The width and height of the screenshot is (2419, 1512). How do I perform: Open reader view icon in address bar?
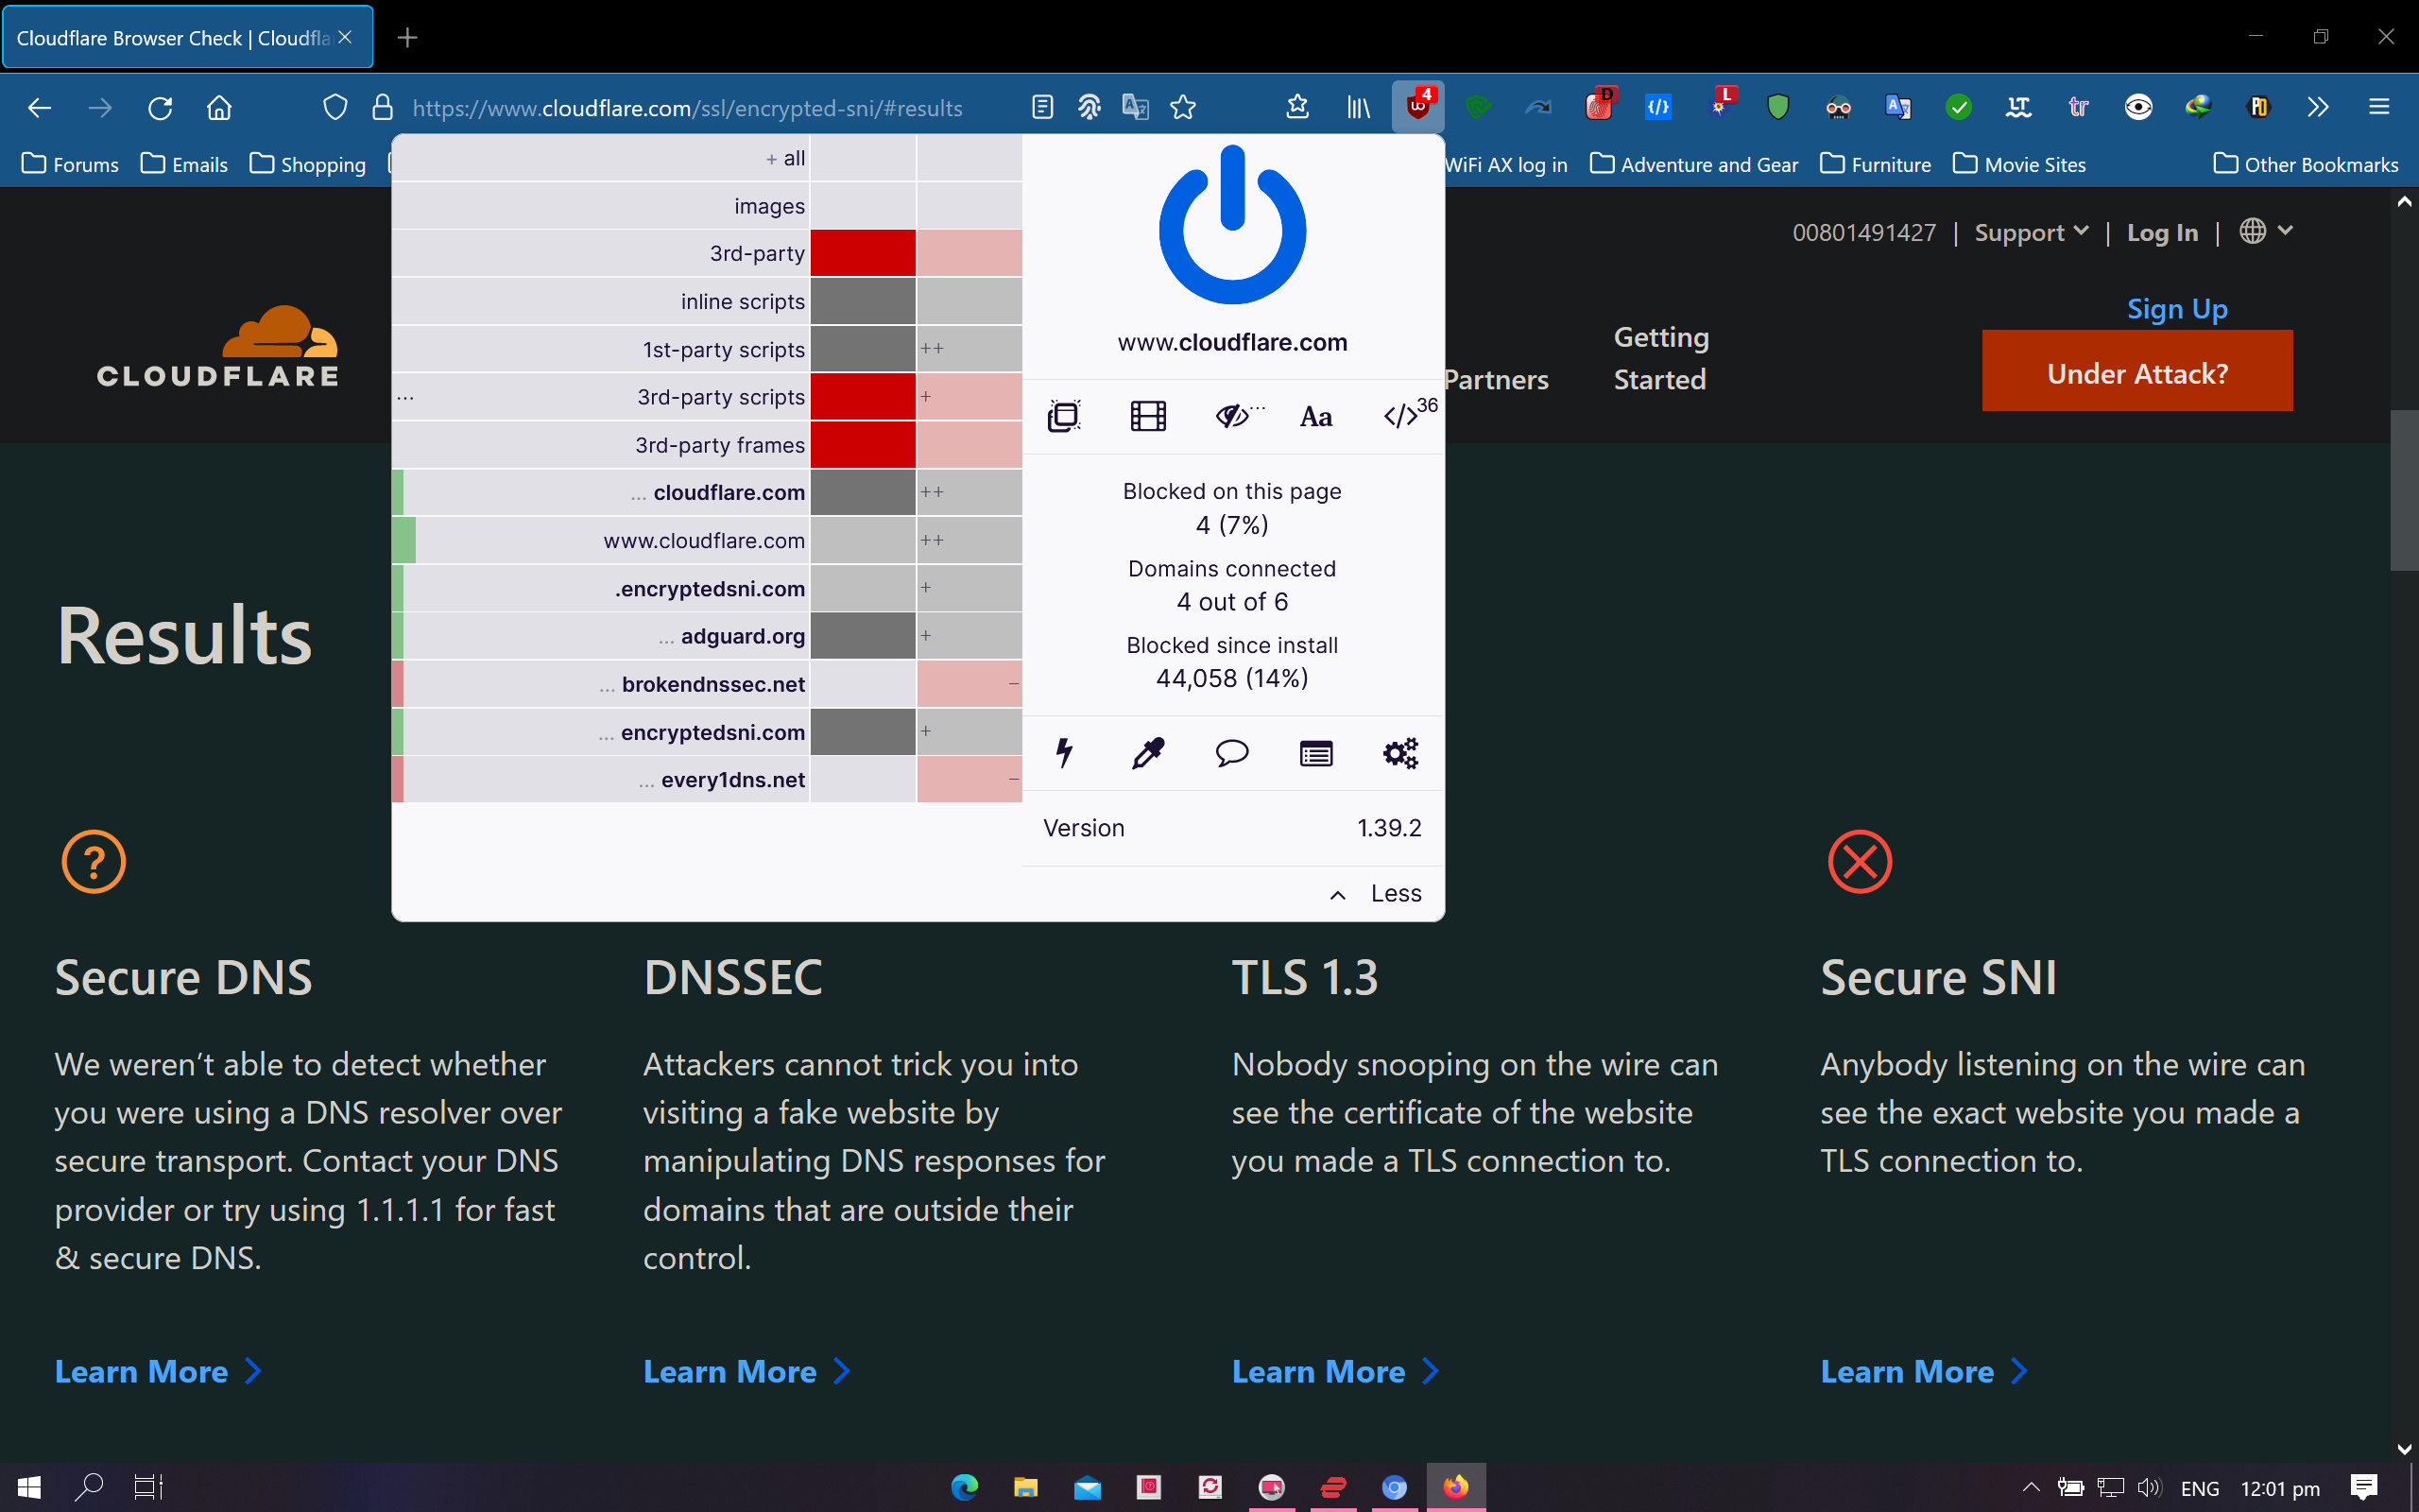tap(1042, 107)
